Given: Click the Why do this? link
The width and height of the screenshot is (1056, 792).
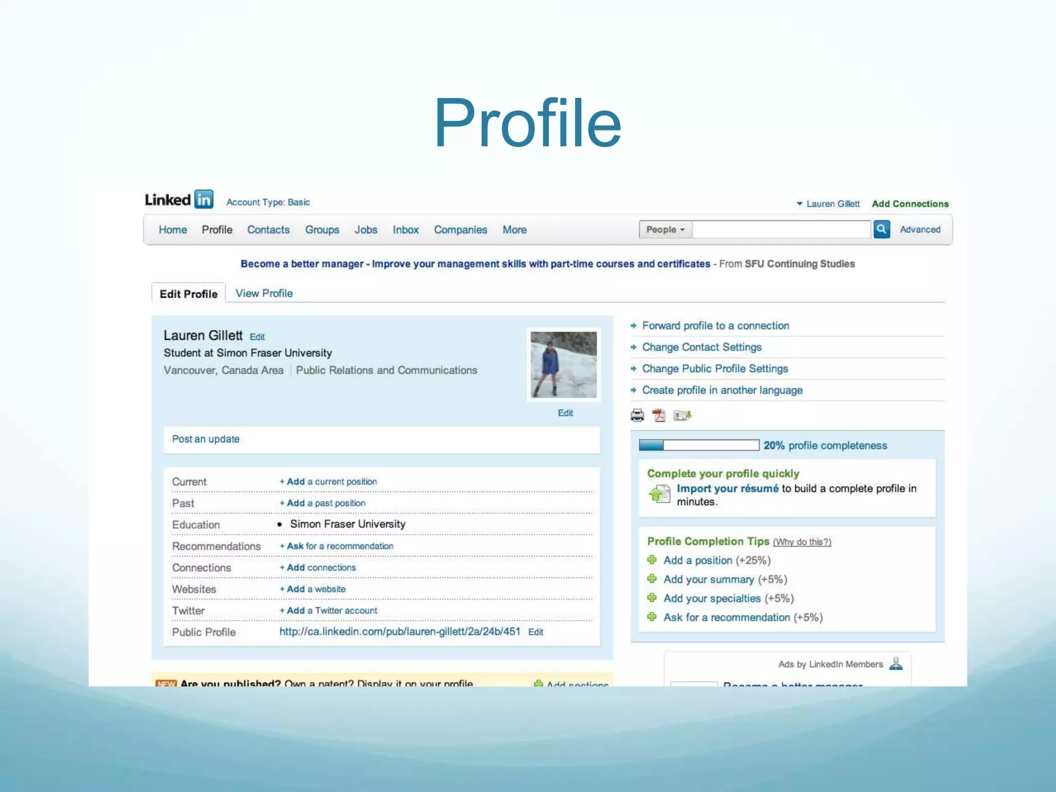Looking at the screenshot, I should (x=802, y=542).
